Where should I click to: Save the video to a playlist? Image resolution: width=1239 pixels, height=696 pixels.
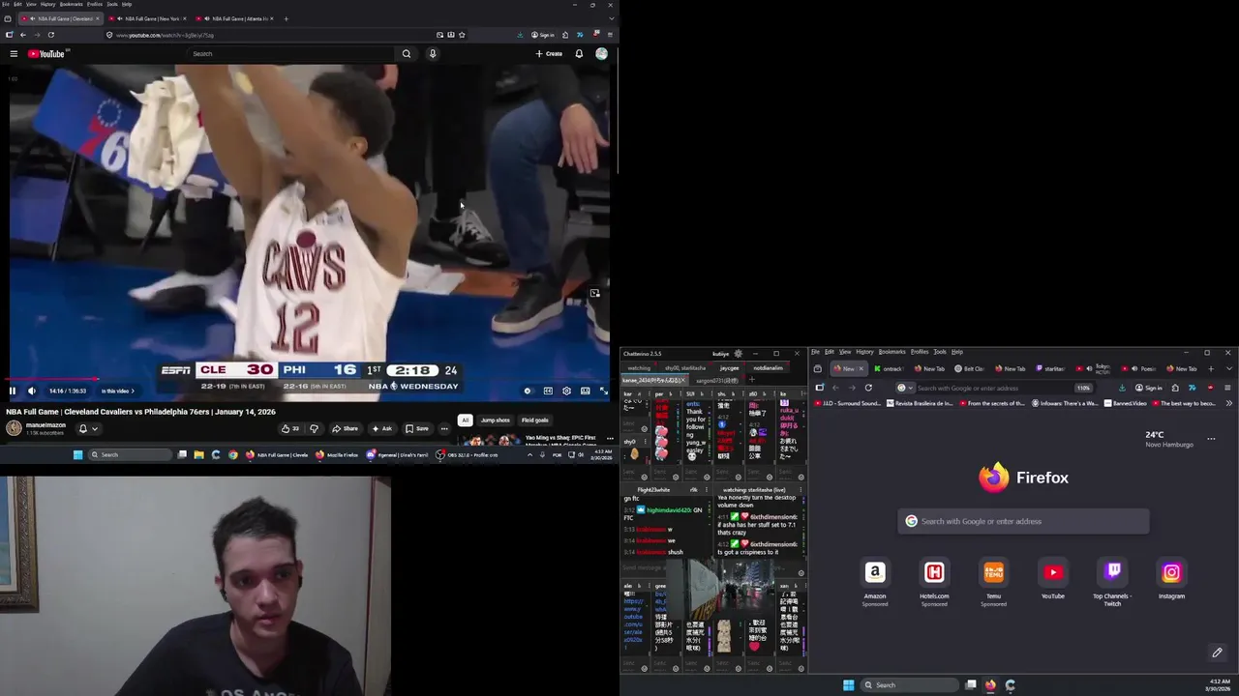click(x=417, y=428)
